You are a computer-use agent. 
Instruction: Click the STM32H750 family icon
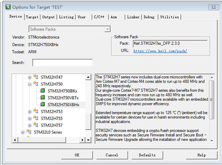[36, 84]
